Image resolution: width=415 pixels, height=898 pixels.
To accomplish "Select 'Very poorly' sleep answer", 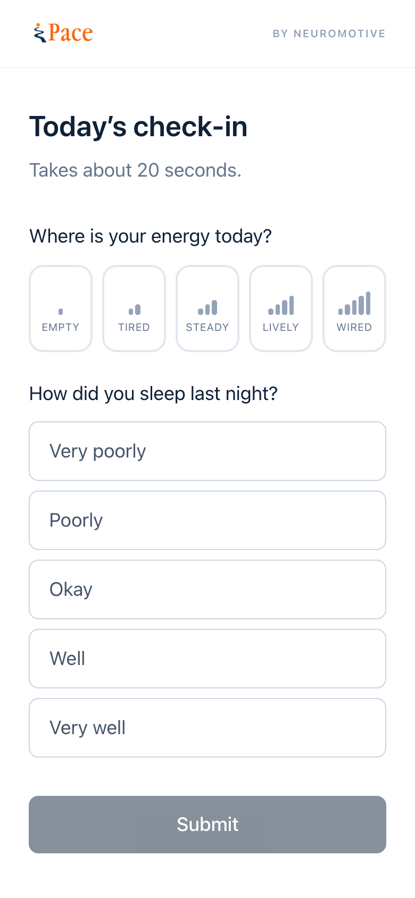I will pos(207,451).
